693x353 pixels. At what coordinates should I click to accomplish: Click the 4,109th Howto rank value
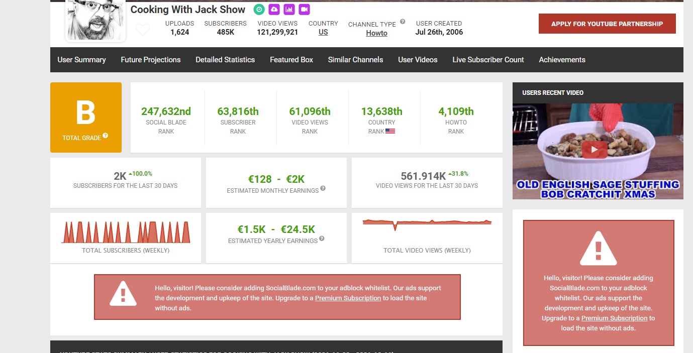tap(456, 111)
